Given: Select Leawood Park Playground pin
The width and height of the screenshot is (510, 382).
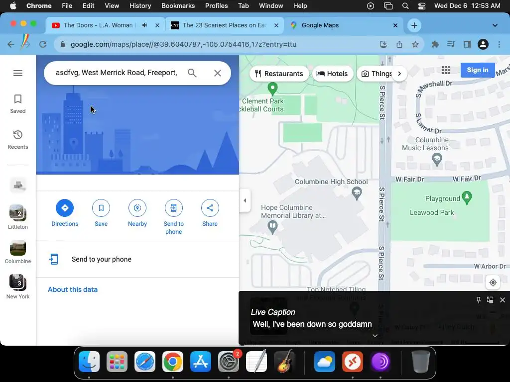Looking at the screenshot, I should 467,198.
